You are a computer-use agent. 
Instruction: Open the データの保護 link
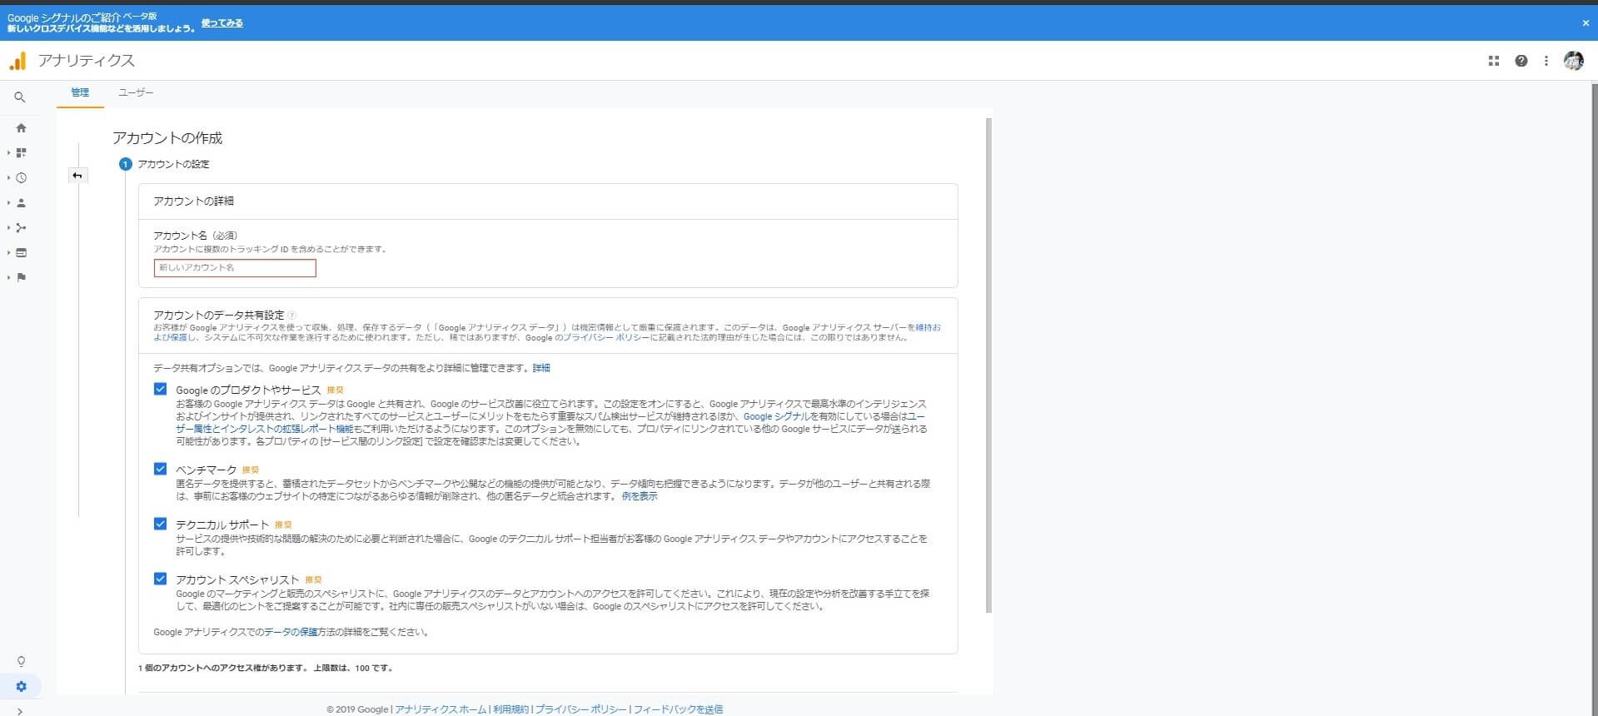pos(291,633)
